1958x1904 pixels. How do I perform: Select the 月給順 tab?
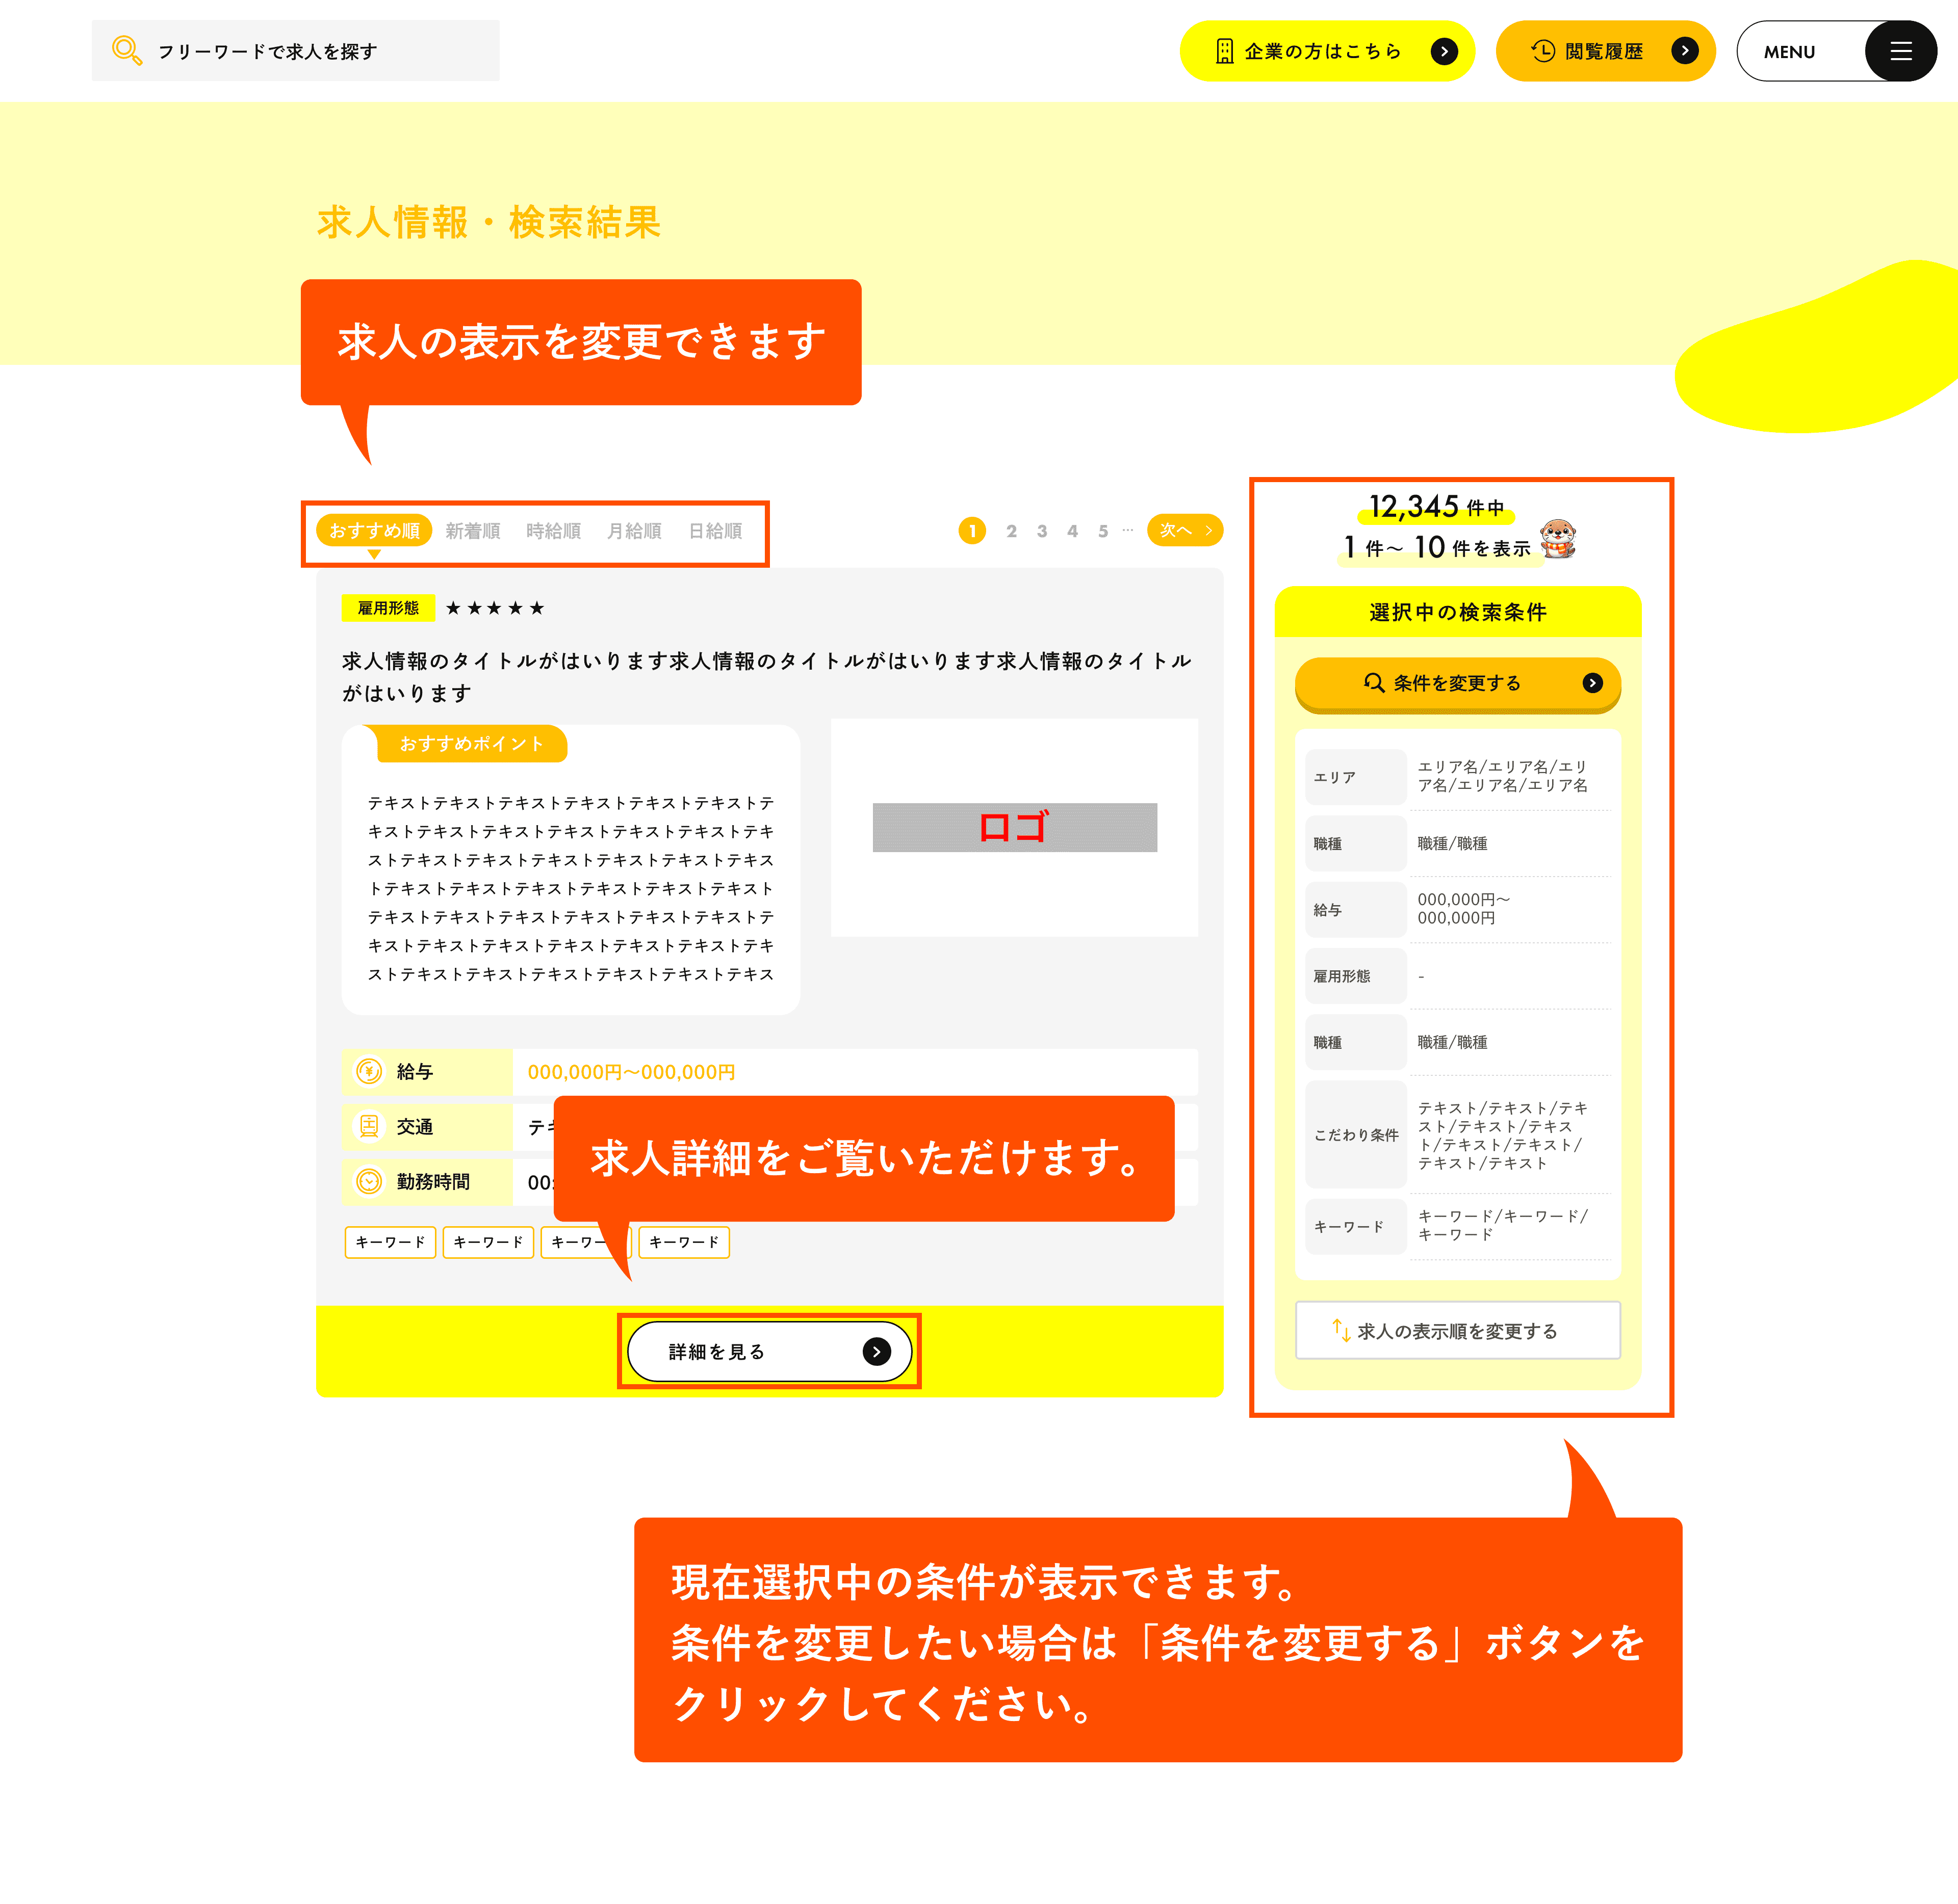click(x=634, y=530)
